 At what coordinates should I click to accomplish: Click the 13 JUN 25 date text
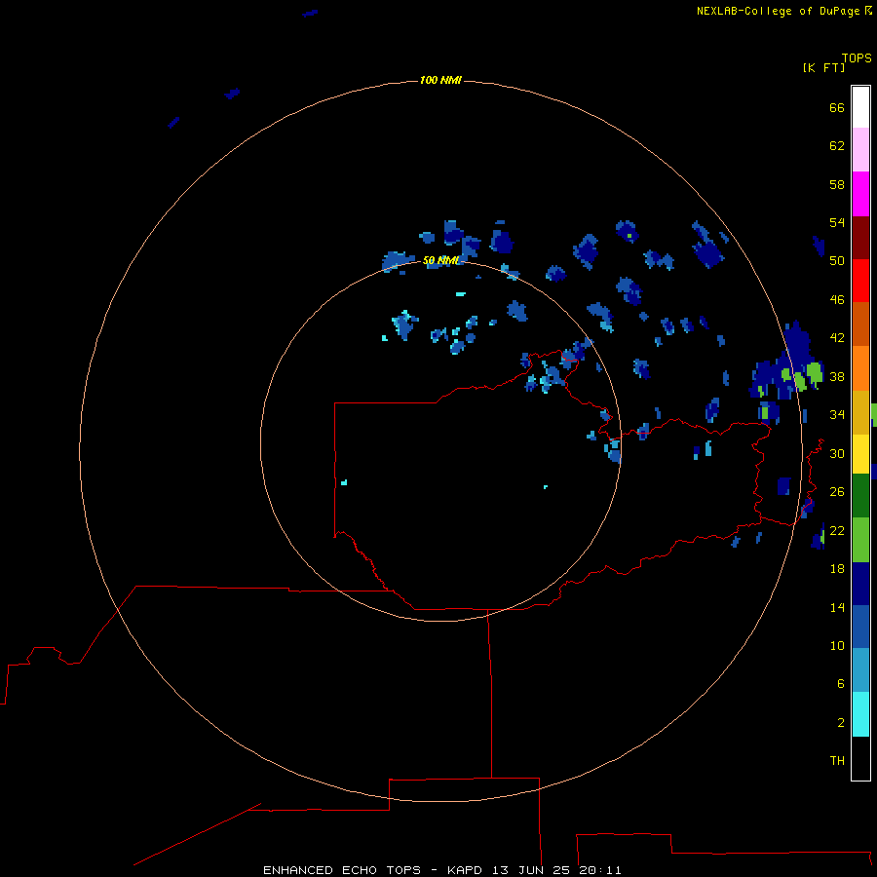[531, 870]
